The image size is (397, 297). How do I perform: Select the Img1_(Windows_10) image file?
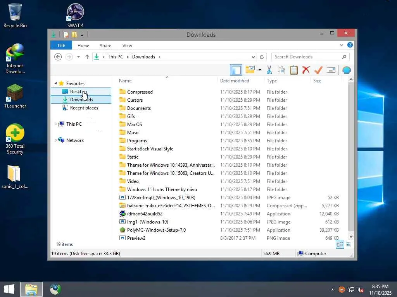click(147, 222)
